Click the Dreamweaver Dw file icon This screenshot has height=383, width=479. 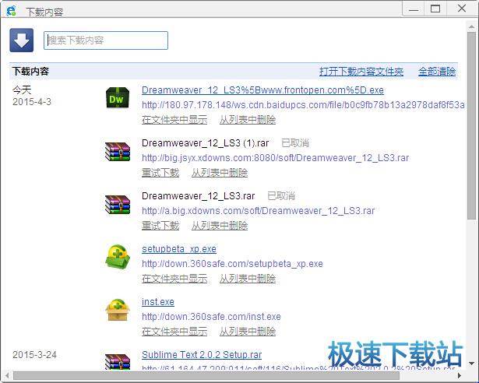118,97
